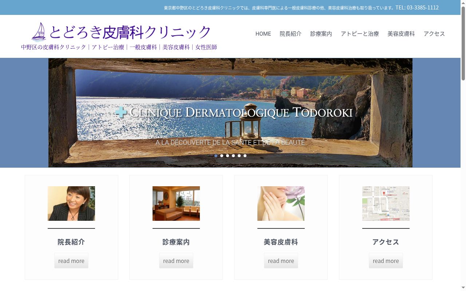Go to the 院長紹介 navigation menu
The height and width of the screenshot is (291, 466).
tap(291, 33)
